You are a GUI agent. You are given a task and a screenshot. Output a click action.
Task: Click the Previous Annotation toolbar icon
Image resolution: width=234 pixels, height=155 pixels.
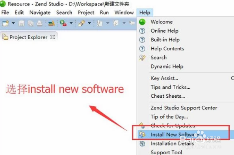[116, 23]
